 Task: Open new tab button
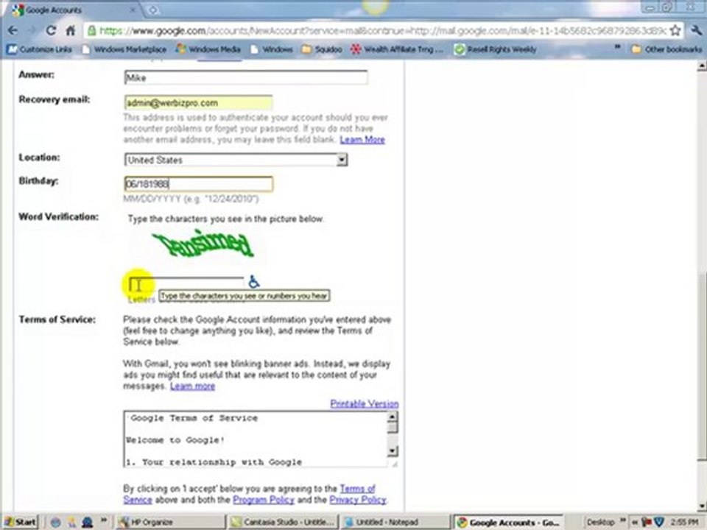[153, 10]
